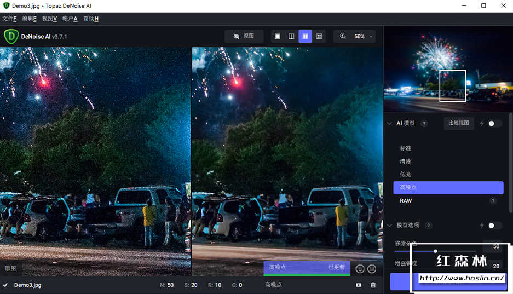Toggle the Demo3.jpg checkmark

tap(5, 285)
